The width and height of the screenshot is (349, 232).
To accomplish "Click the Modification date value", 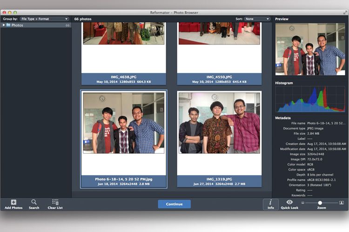I will [327, 149].
